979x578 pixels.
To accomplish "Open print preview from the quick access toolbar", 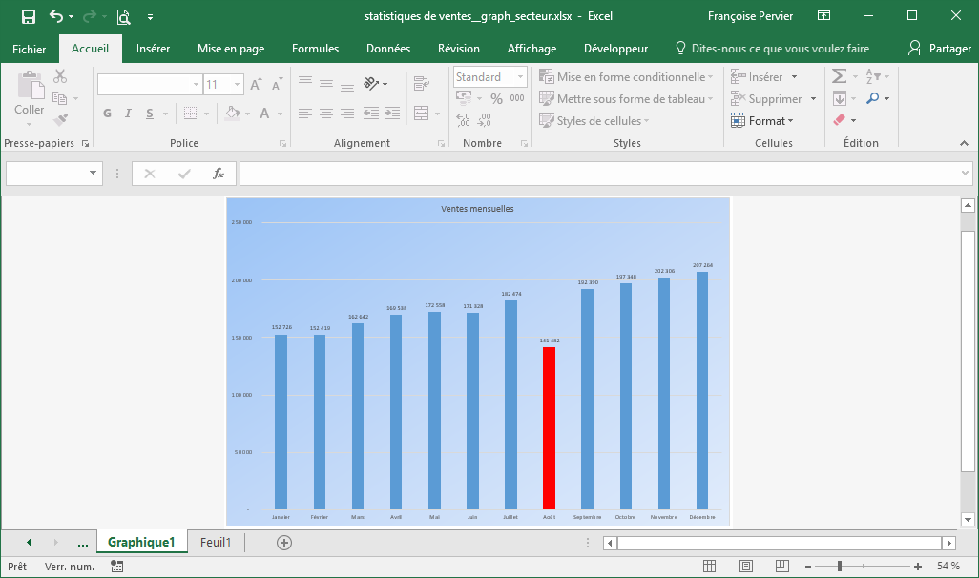I will click(x=123, y=16).
